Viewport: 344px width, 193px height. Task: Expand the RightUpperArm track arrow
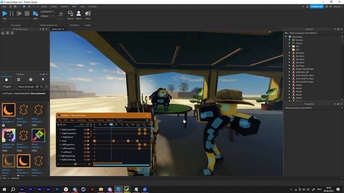pos(60,130)
